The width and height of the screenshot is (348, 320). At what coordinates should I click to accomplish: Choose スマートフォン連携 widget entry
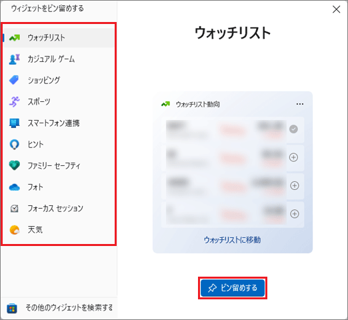coord(59,123)
